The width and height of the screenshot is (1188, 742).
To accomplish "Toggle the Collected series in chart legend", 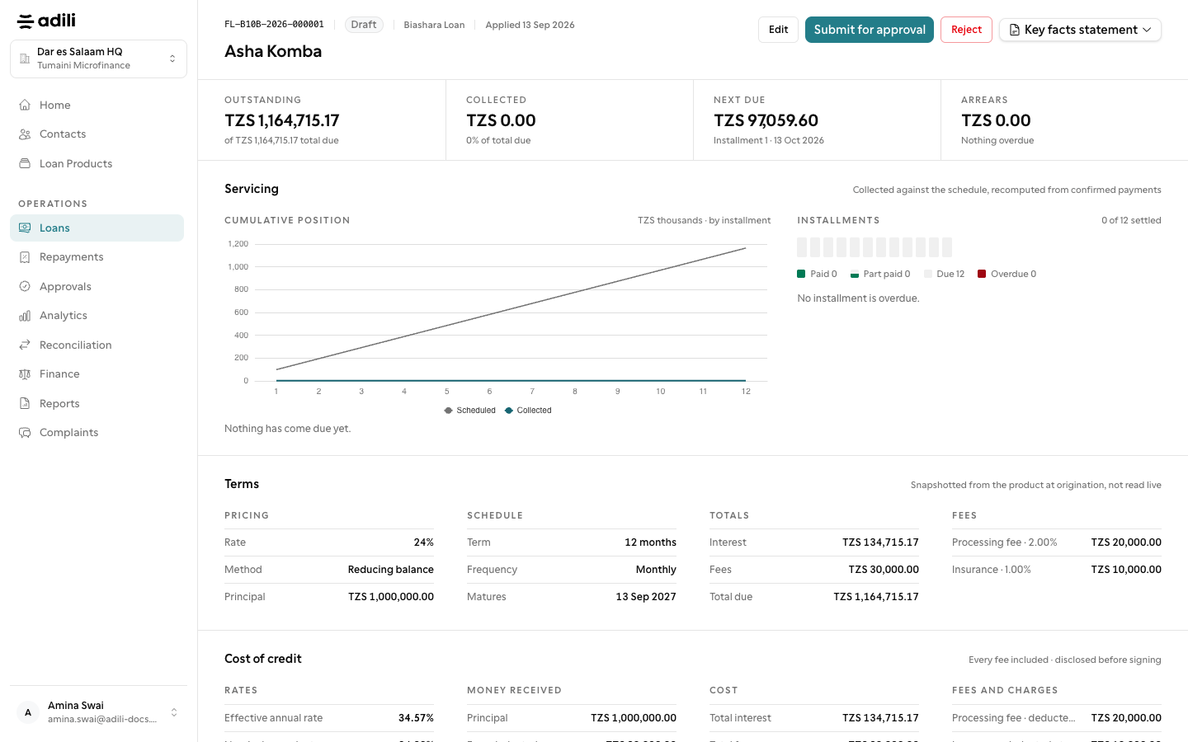I will [x=528, y=410].
